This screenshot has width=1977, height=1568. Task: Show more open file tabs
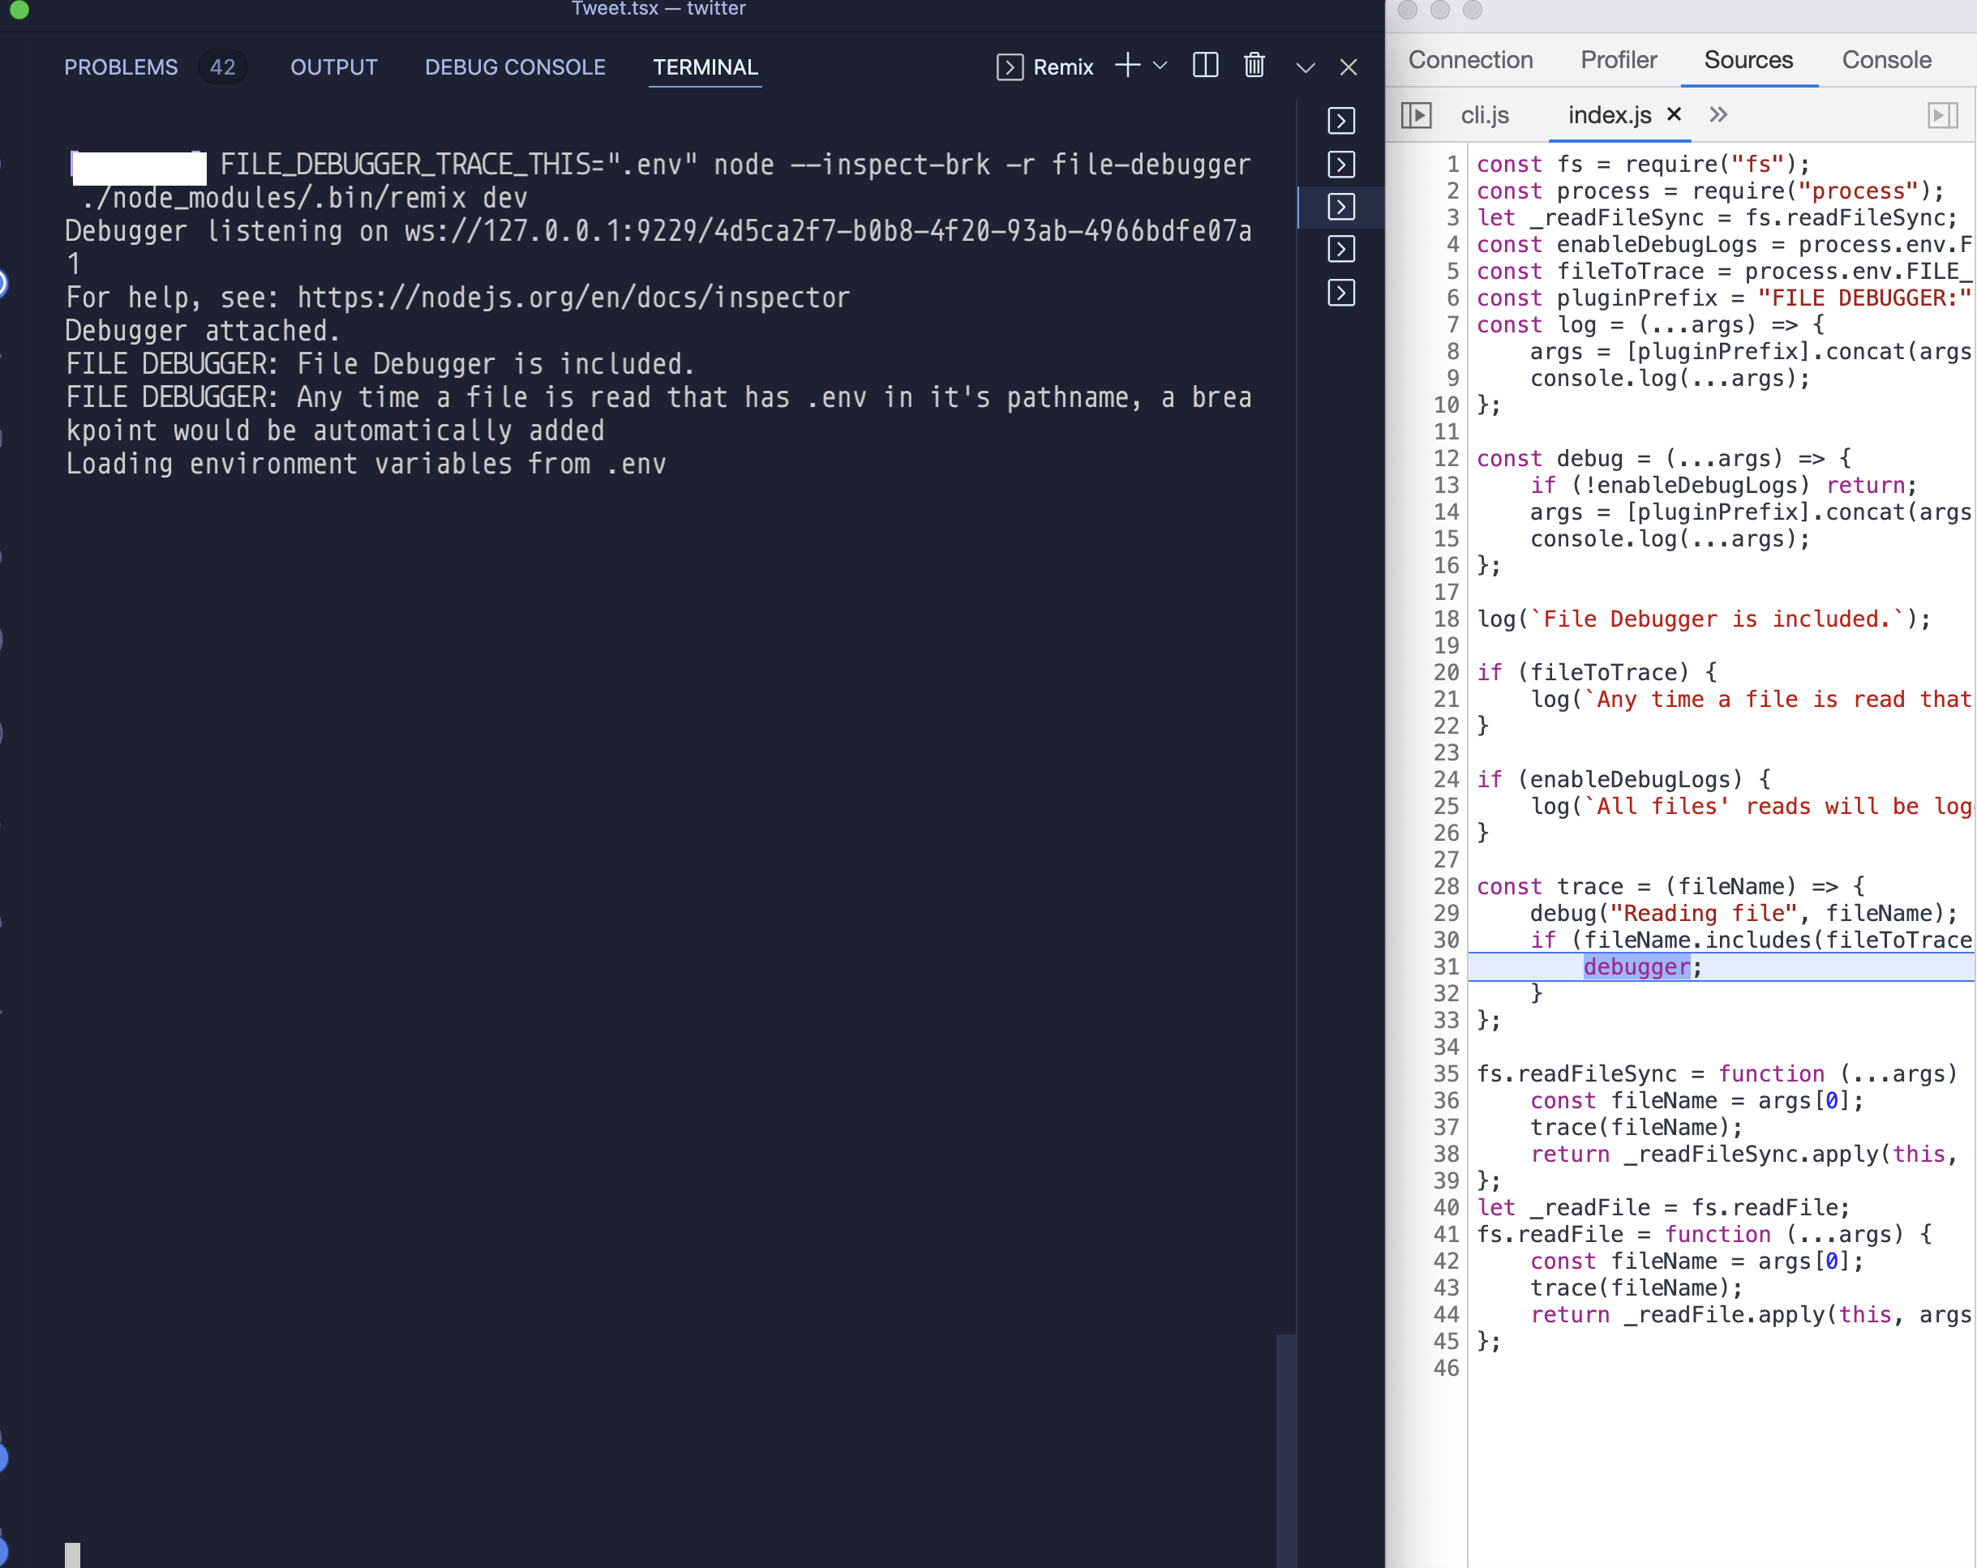click(1718, 114)
